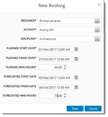Focus the Planned Man Hours value box
Screen dimensions: 108x117
(x=51, y=67)
